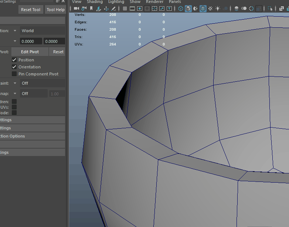
Task: Check Pin Component Pivot
Action: click(x=14, y=74)
